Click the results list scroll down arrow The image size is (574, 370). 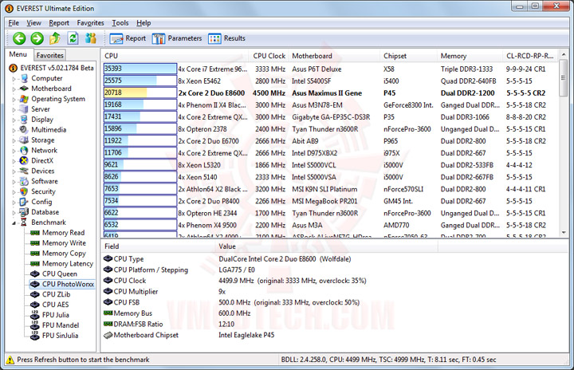[564, 232]
